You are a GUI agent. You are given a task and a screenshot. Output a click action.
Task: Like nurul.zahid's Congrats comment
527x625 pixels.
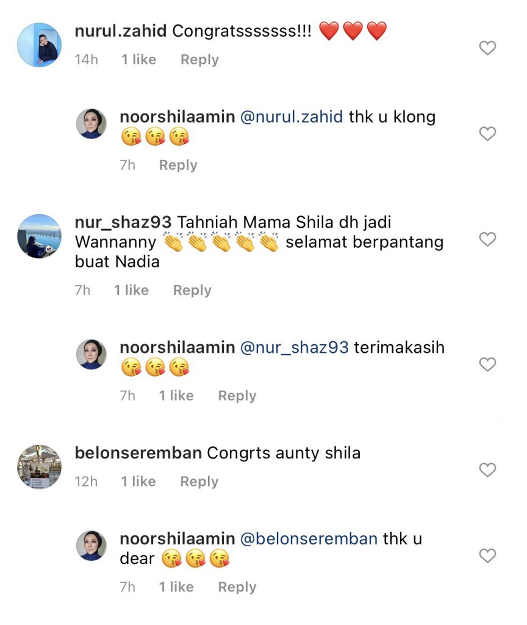[x=487, y=48]
